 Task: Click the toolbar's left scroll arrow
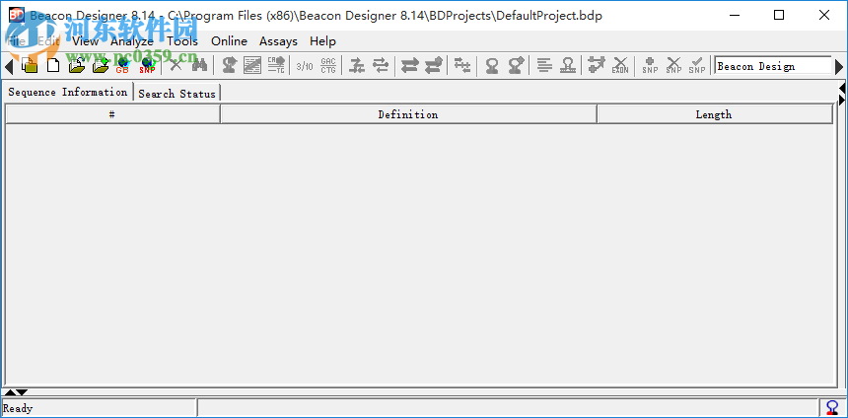8,67
